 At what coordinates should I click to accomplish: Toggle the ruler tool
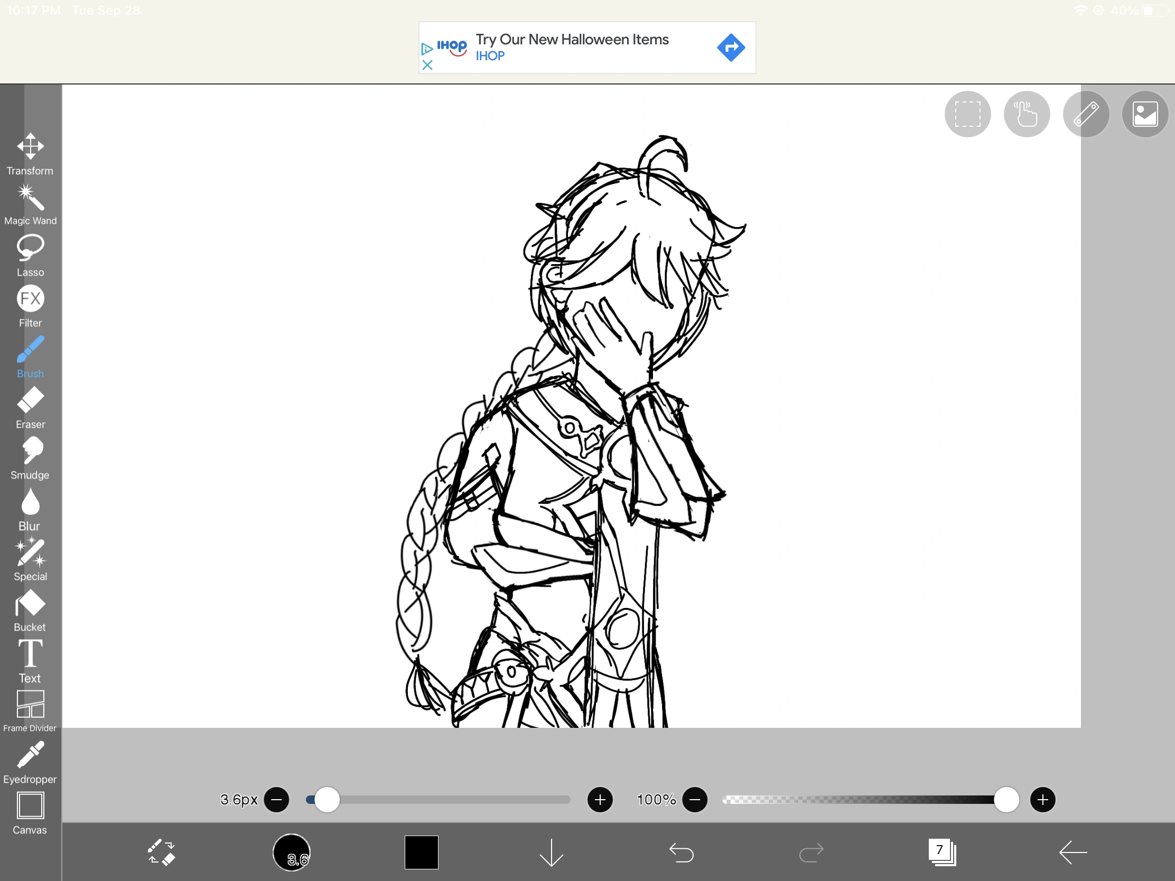(1086, 114)
